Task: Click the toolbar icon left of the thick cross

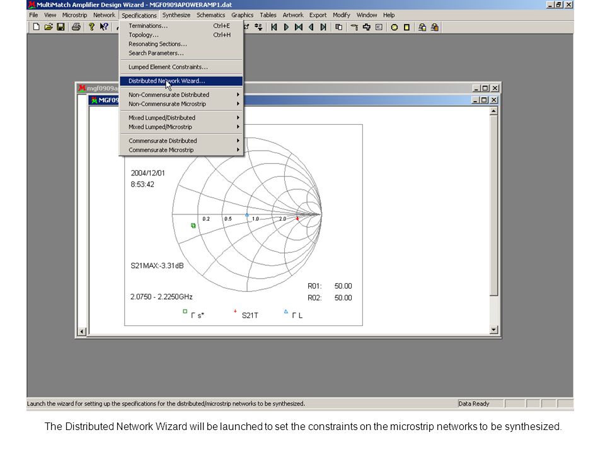Action: (x=354, y=27)
